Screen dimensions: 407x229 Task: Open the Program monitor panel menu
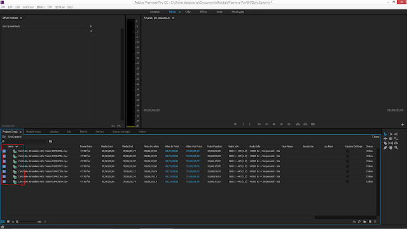coord(173,18)
